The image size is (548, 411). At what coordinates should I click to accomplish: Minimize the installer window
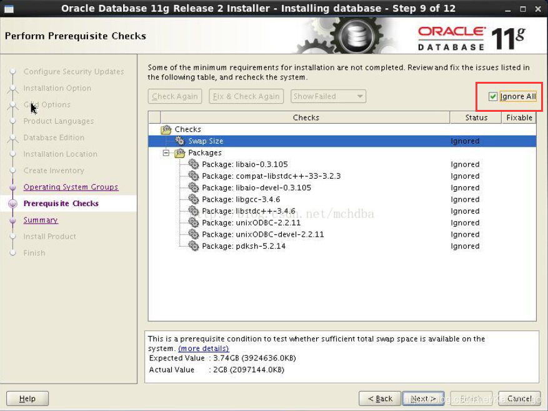tap(508, 9)
